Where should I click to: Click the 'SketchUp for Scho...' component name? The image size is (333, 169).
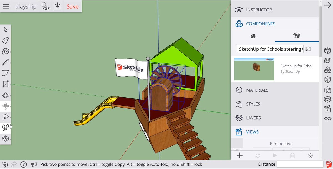[297, 66]
